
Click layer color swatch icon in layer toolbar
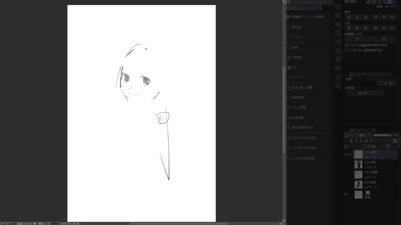395,141
